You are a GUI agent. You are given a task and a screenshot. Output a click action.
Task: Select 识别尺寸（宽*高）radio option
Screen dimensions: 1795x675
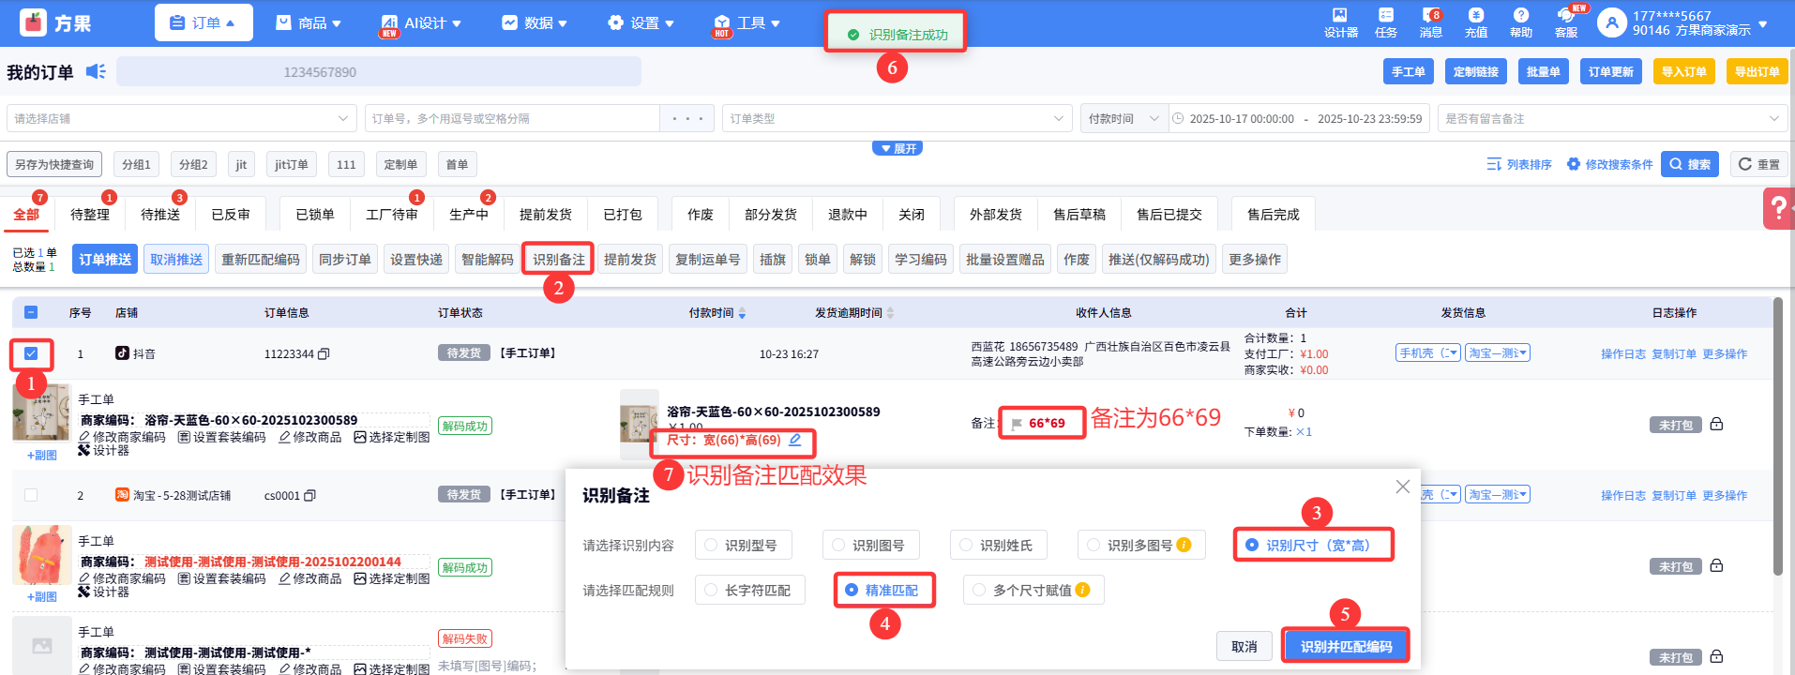click(1252, 545)
